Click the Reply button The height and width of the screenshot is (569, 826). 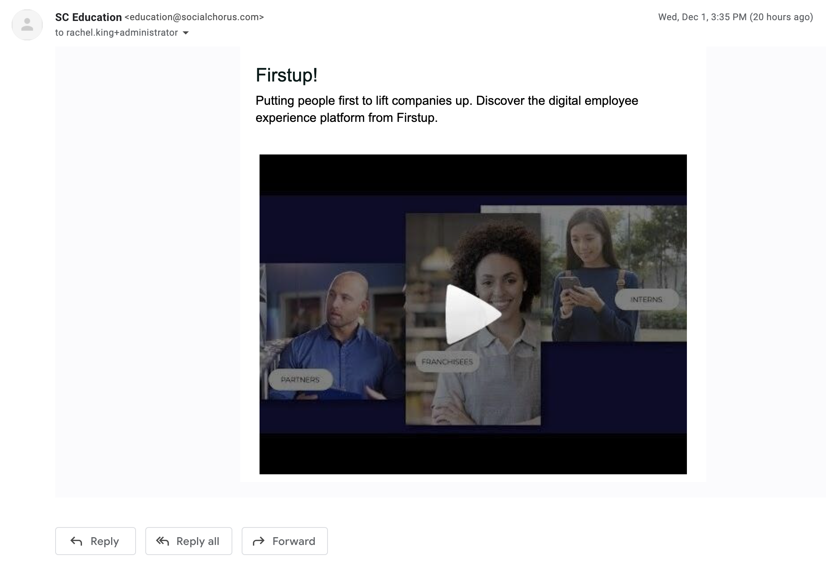96,541
